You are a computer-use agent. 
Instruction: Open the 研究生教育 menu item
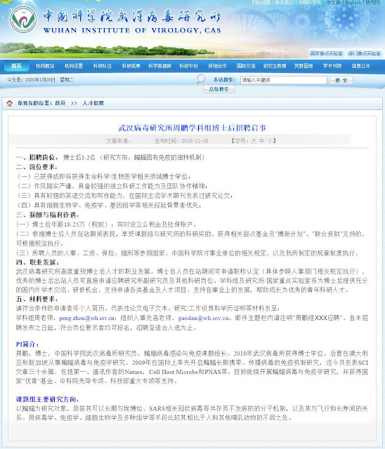pyautogui.click(x=275, y=66)
